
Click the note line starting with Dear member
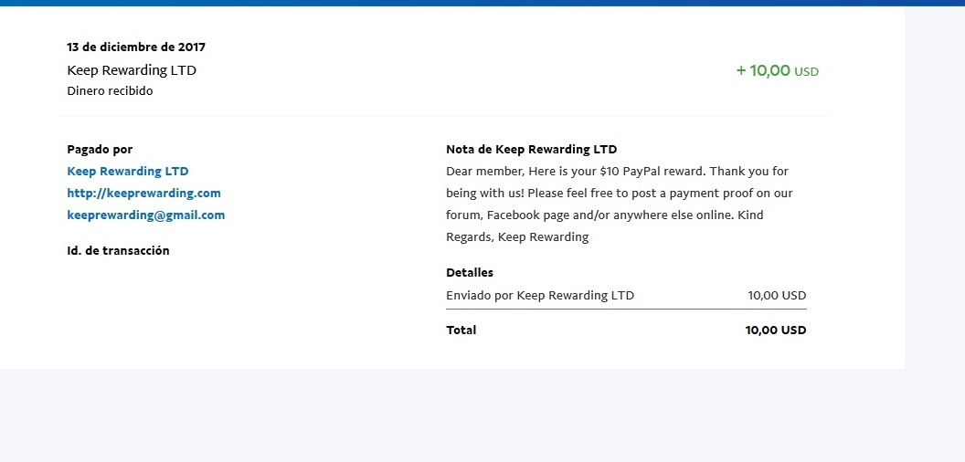[617, 172]
